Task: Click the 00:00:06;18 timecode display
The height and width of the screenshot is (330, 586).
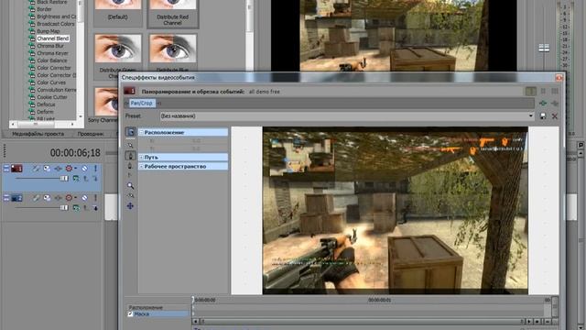Action: coord(75,153)
